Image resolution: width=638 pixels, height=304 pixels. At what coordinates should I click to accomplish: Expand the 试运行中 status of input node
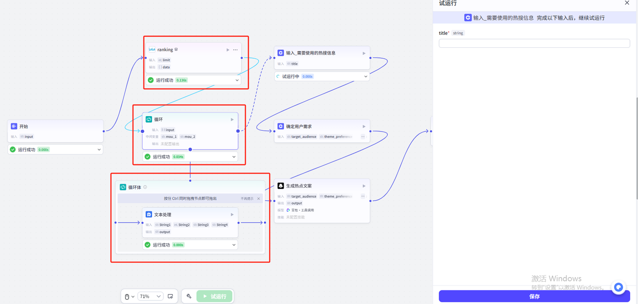[x=365, y=77]
